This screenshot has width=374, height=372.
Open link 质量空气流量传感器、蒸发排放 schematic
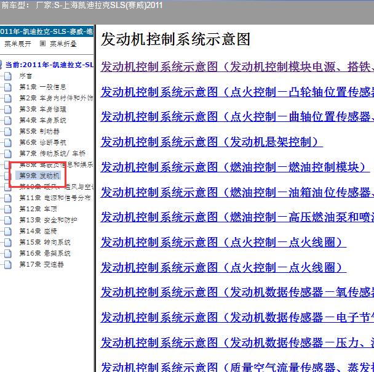[x=237, y=367]
